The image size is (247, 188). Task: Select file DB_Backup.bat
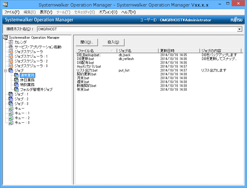88,55
